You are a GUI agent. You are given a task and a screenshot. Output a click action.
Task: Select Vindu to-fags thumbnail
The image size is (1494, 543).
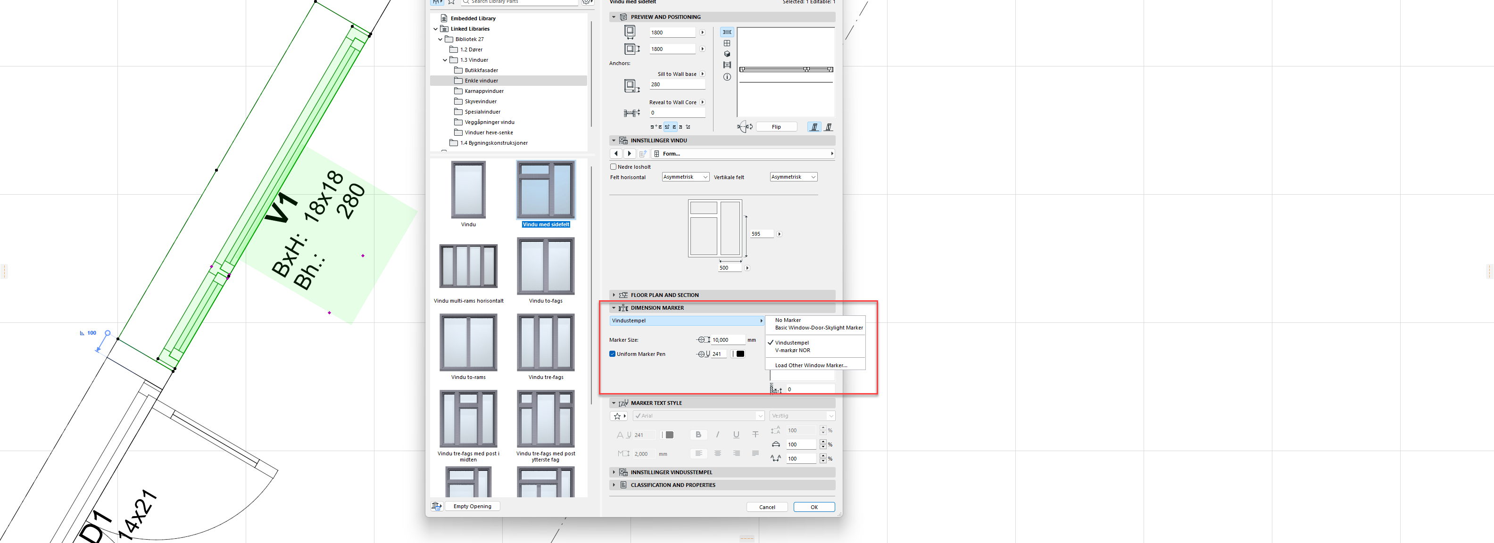[545, 267]
